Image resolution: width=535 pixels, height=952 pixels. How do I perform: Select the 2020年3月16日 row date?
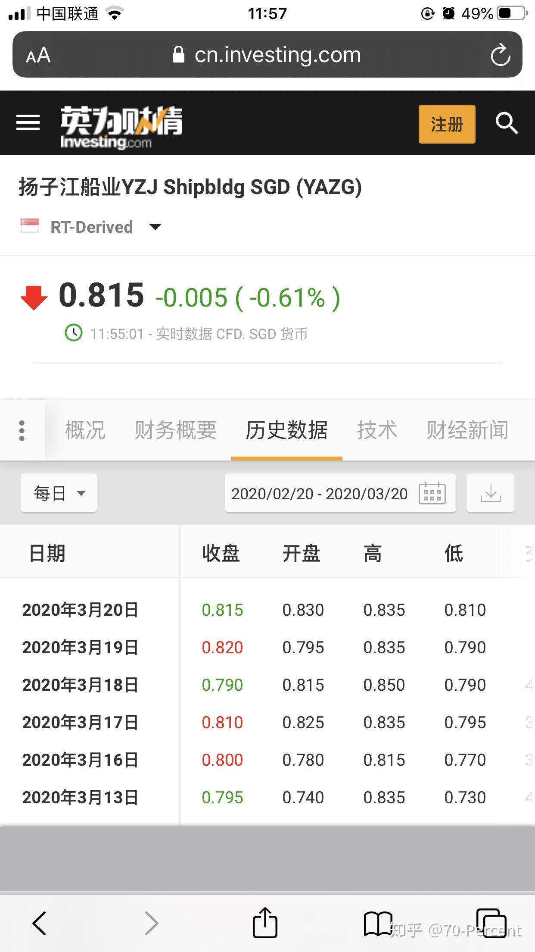click(80, 760)
